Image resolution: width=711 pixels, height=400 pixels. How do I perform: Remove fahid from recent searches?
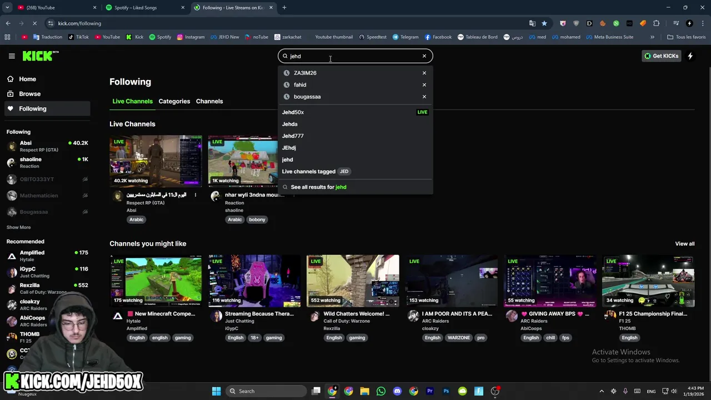(x=424, y=85)
